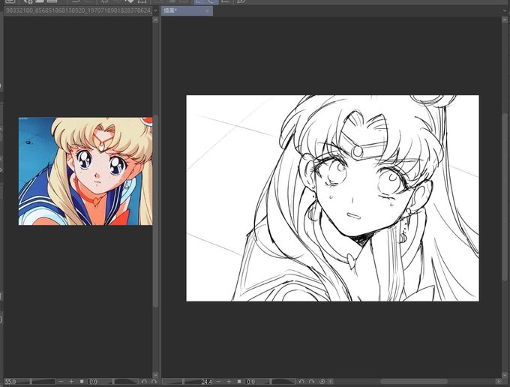The width and height of the screenshot is (510, 387).
Task: Rotate the canvas right
Action: point(311,382)
